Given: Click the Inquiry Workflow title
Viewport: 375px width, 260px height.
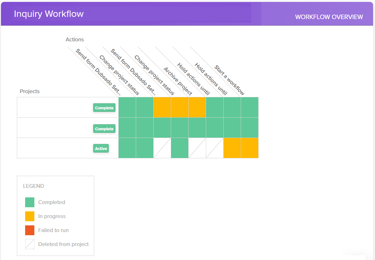Looking at the screenshot, I should point(49,14).
